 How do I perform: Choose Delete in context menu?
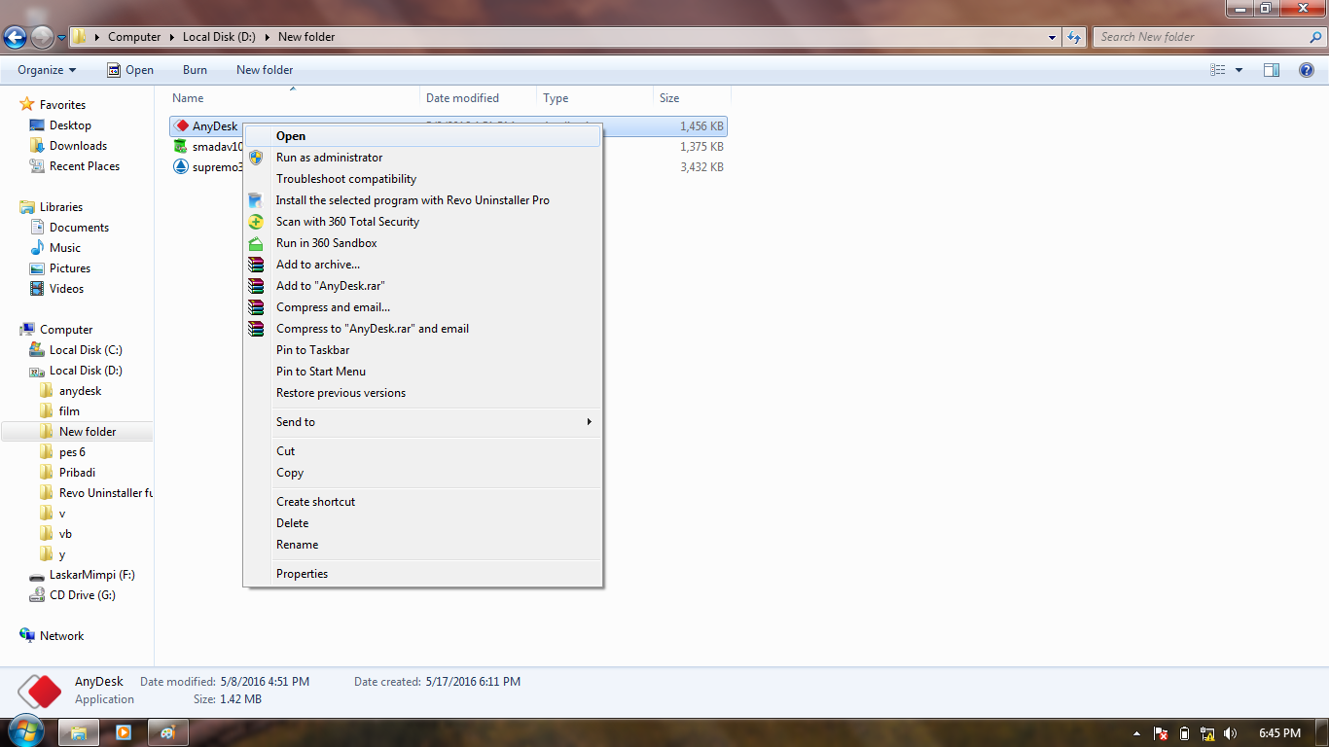coord(422,523)
